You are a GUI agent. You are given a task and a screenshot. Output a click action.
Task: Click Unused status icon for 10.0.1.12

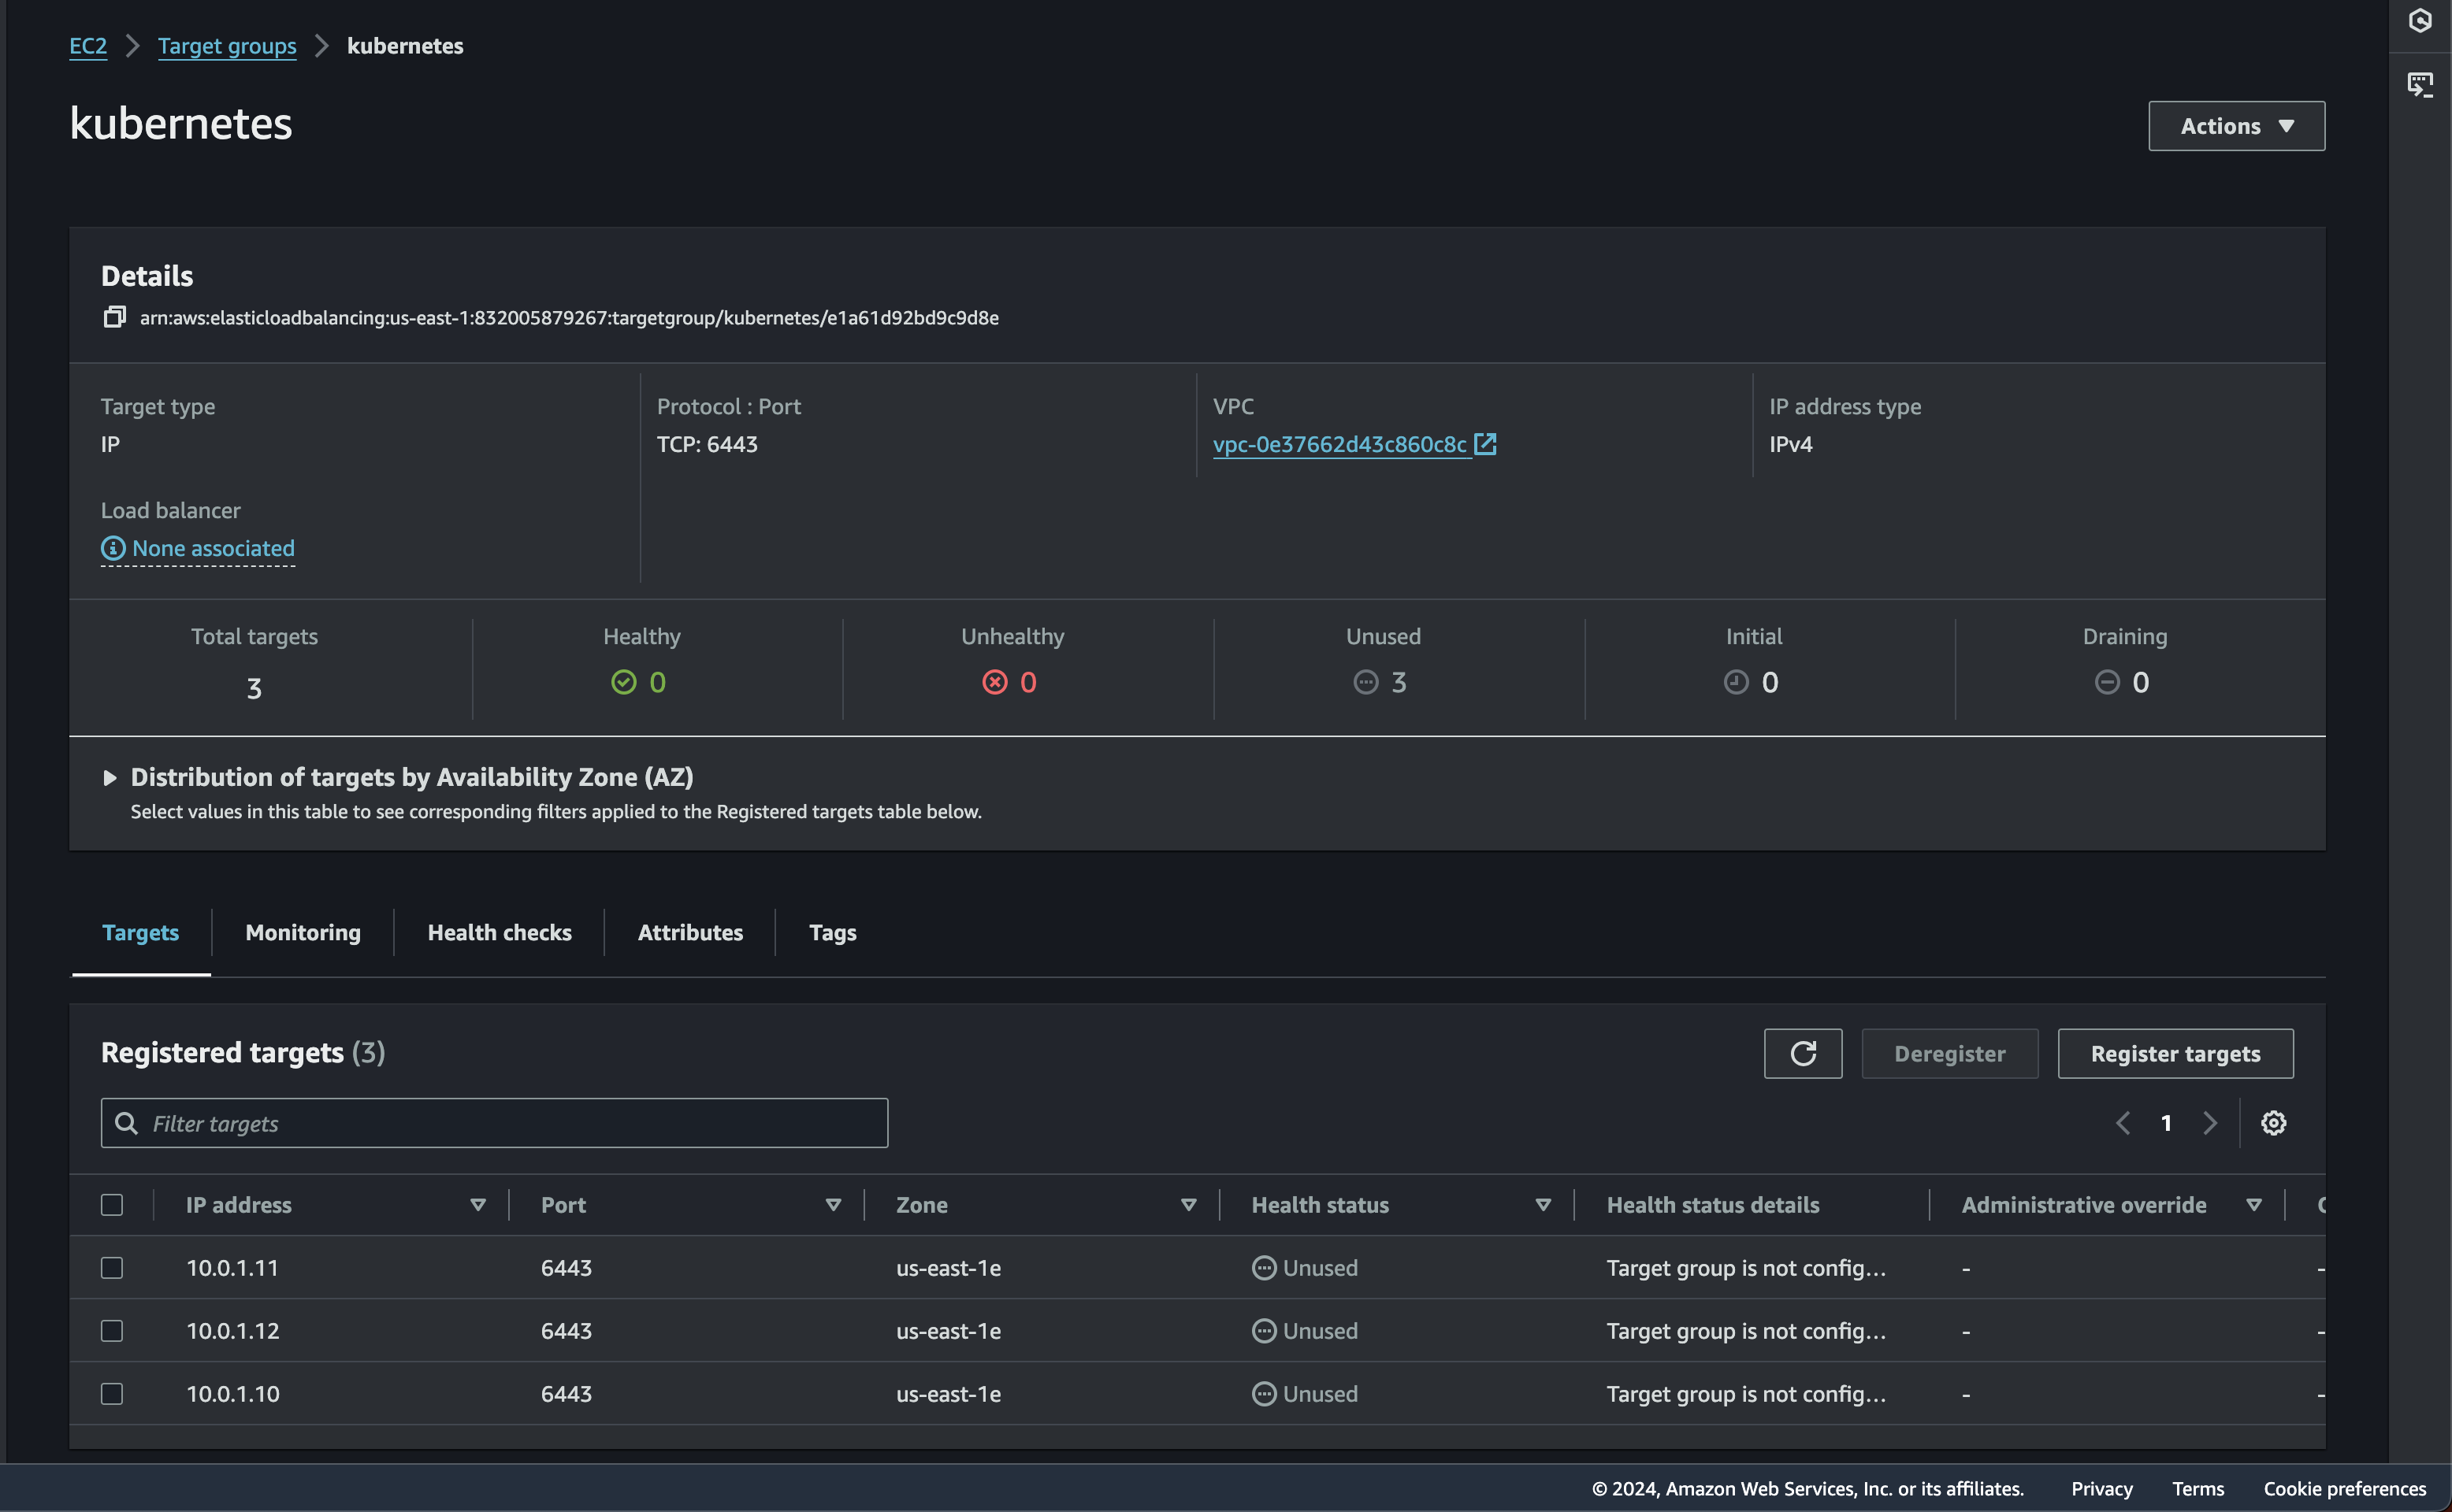tap(1265, 1331)
